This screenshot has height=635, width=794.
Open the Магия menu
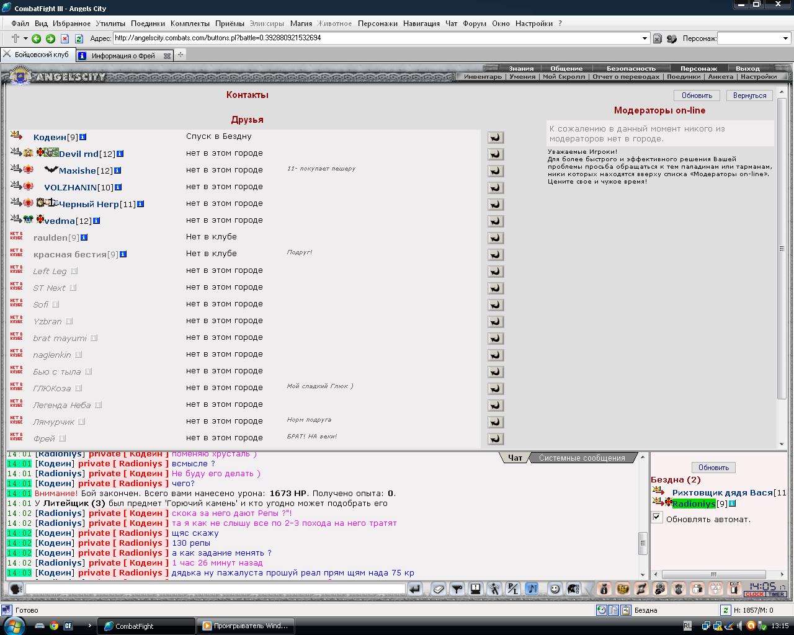coord(301,24)
